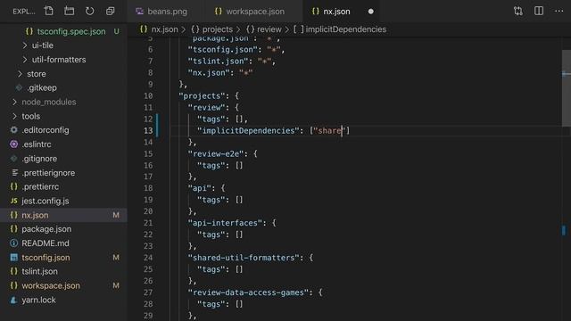The height and width of the screenshot is (321, 571).
Task: Place cursor in the "share" string on line 13
Action: click(330, 130)
